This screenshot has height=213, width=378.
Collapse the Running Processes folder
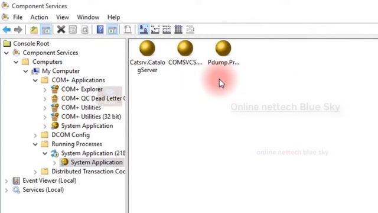pyautogui.click(x=35, y=144)
